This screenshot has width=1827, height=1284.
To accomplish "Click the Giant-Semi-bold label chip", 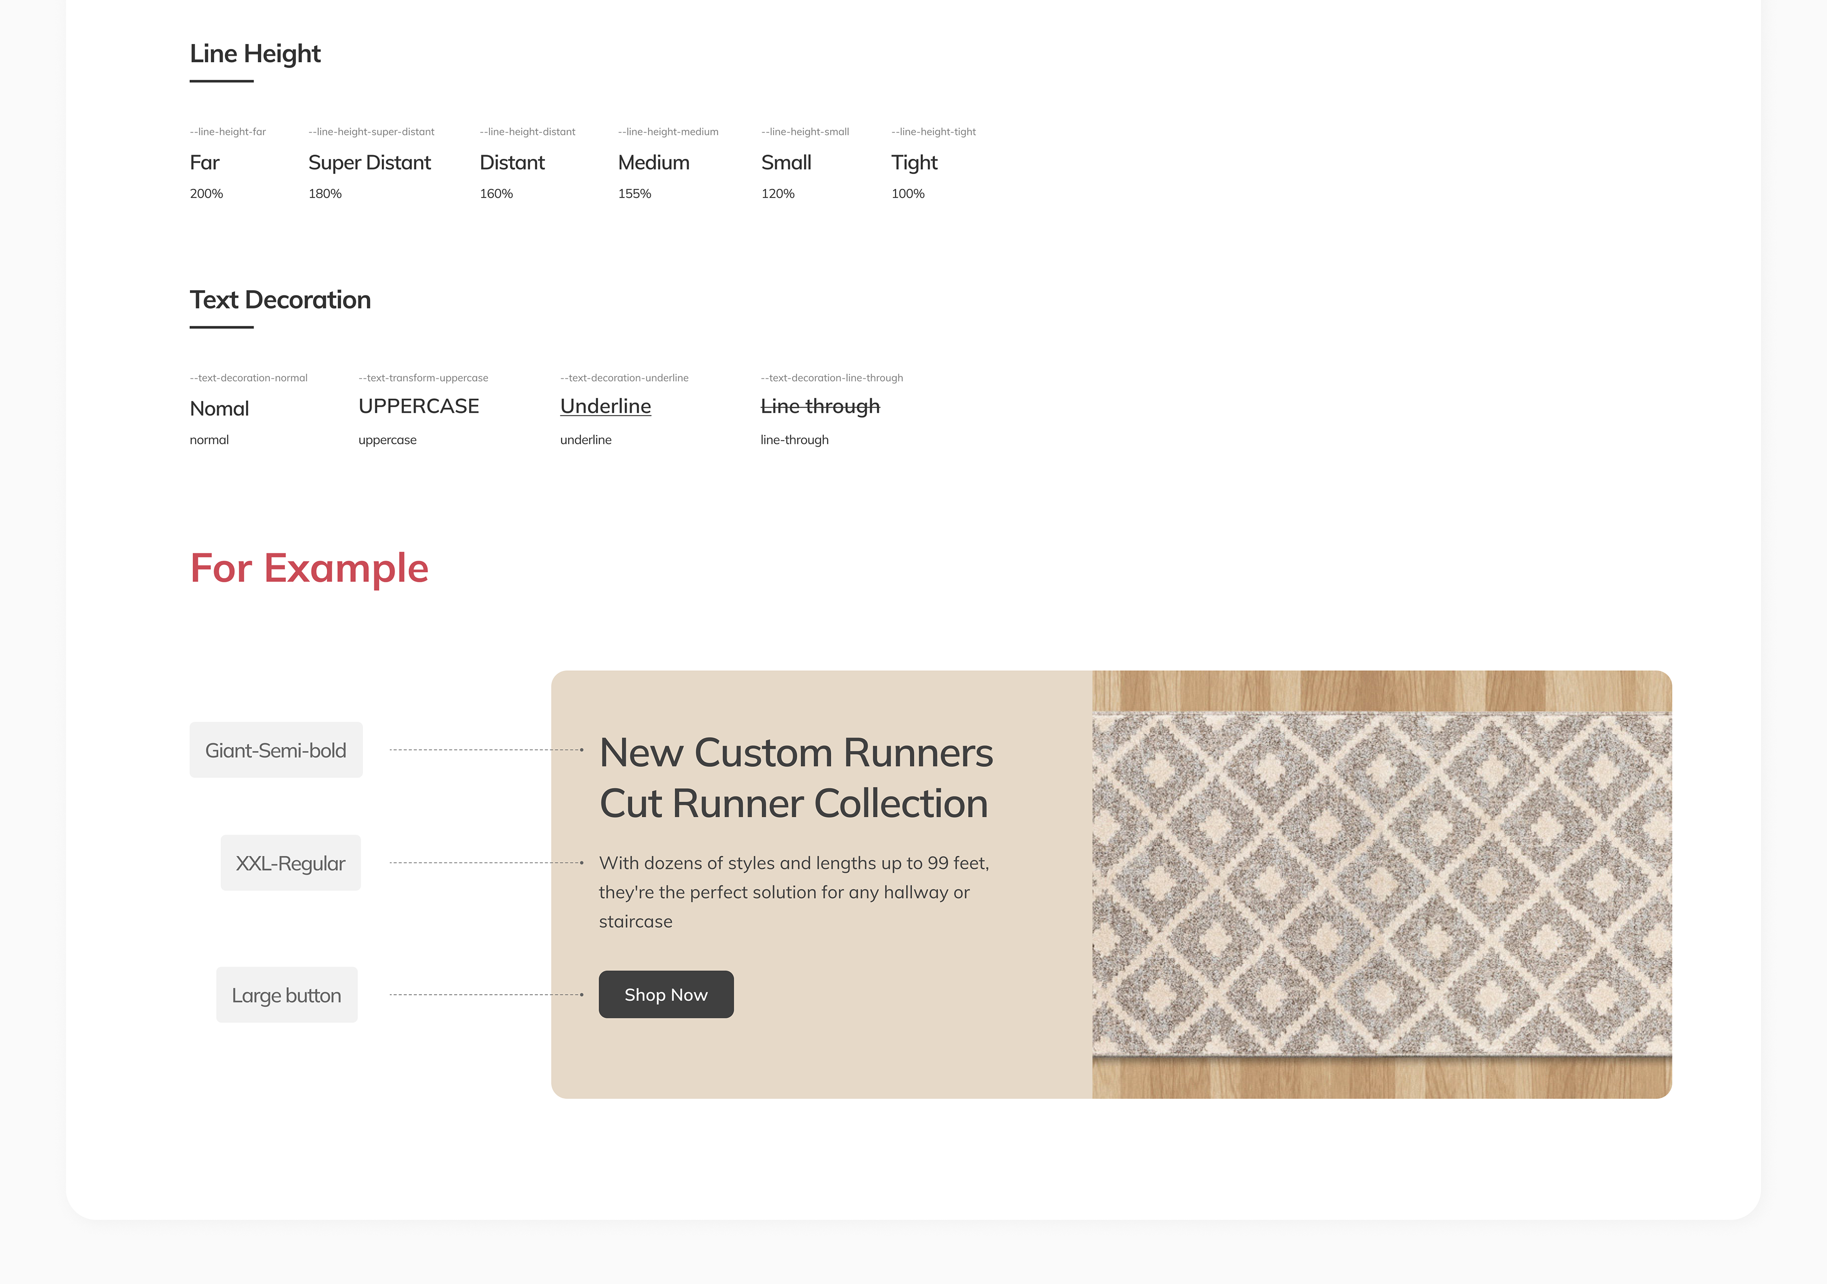I will 276,750.
